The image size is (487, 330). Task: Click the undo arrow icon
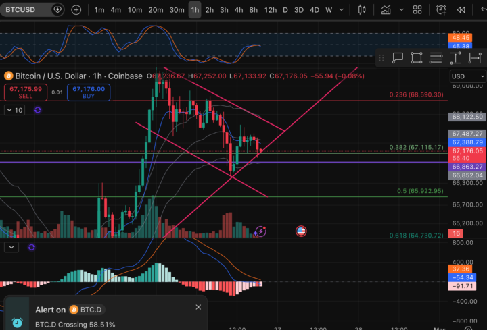483,10
